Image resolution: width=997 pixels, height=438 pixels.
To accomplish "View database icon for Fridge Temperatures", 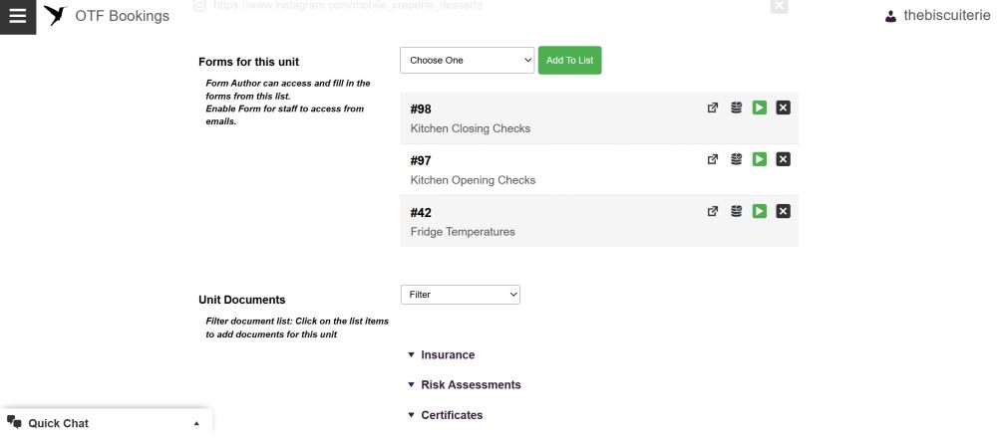I will 737,211.
